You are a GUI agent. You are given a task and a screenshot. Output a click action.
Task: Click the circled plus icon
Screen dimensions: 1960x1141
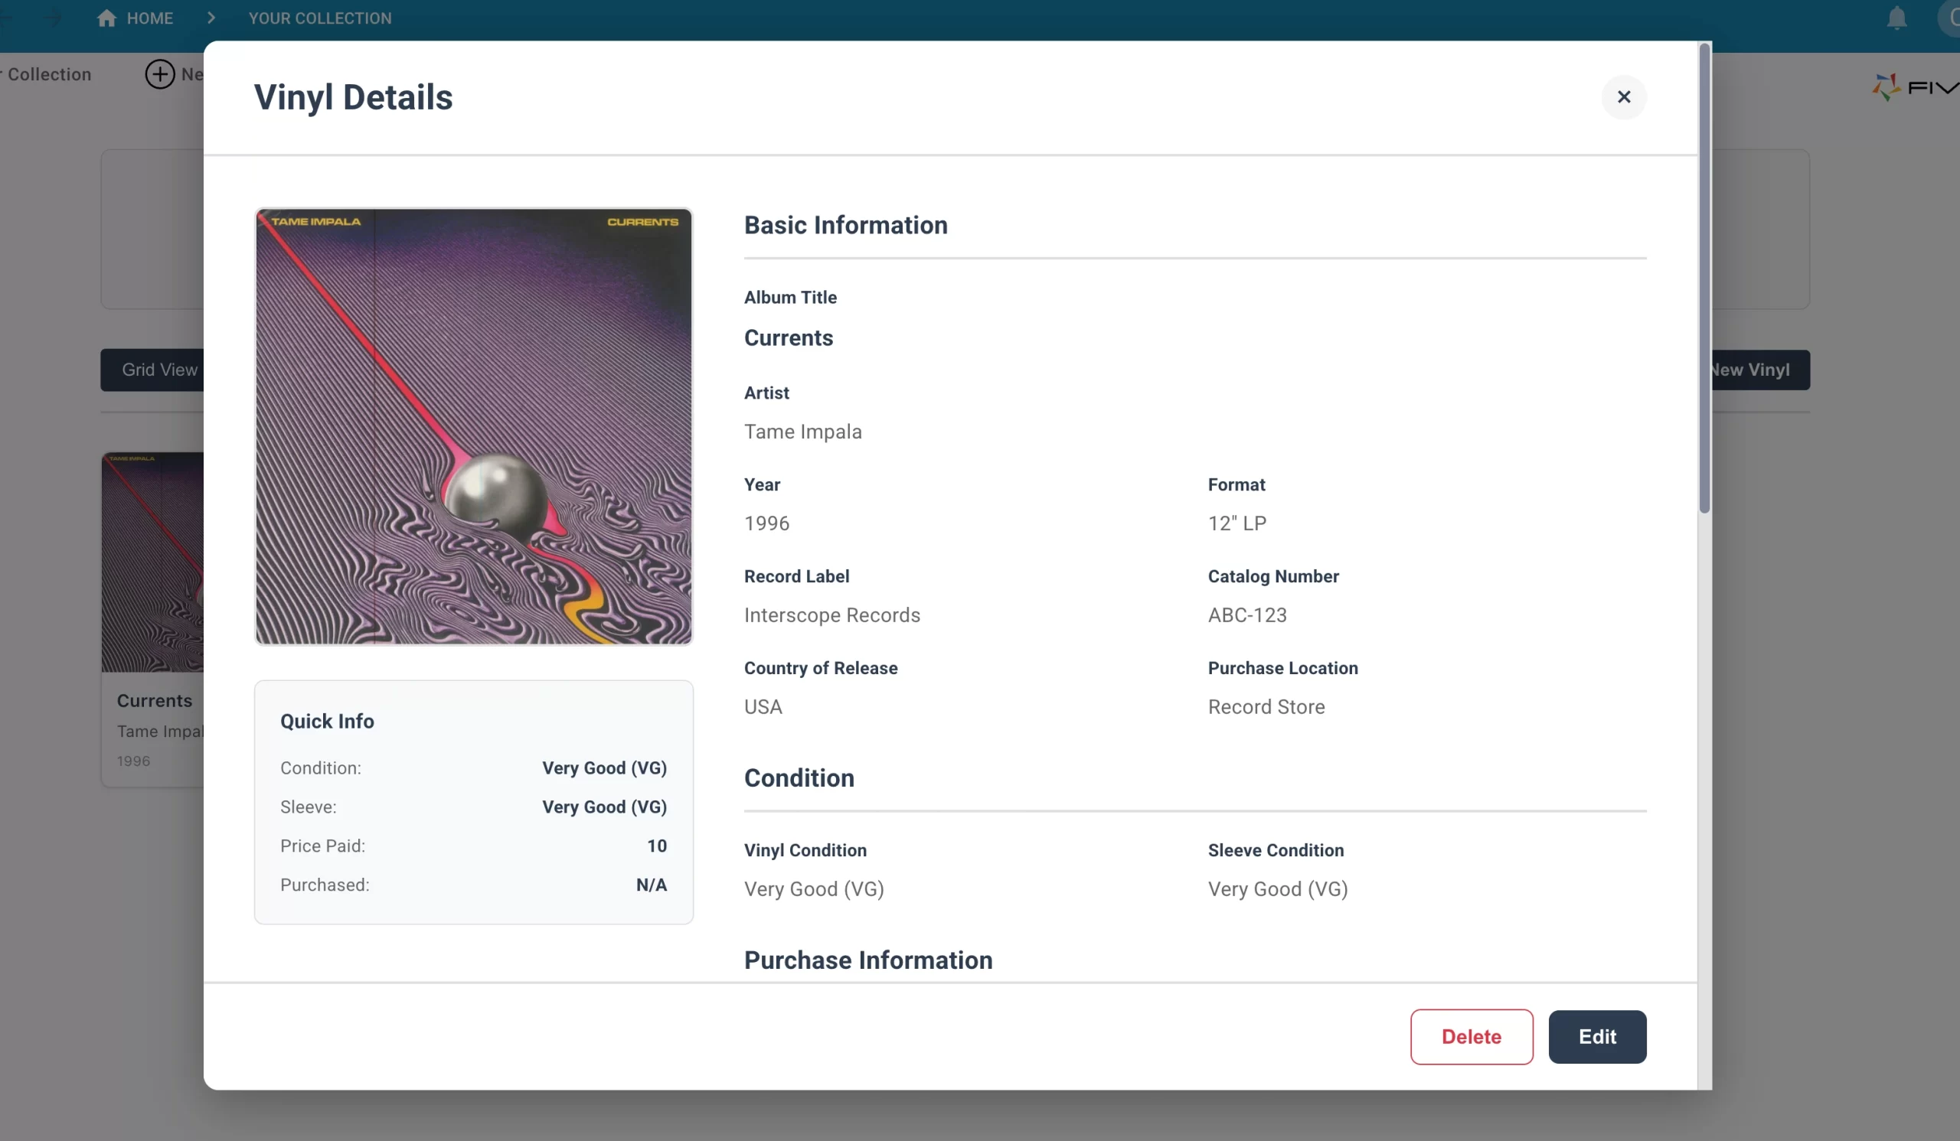159,75
